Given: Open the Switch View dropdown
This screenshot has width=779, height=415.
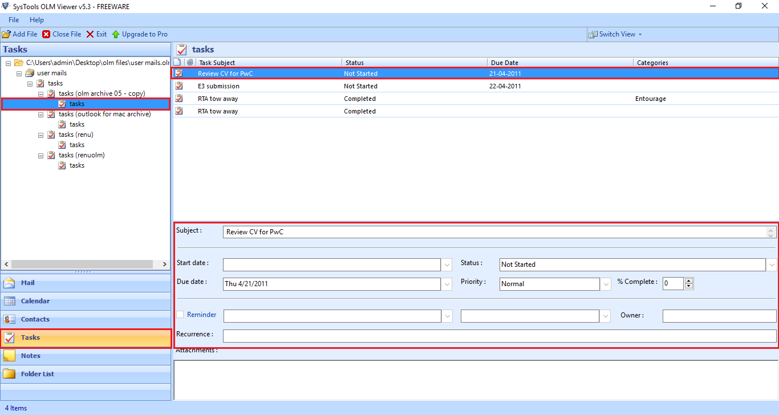Looking at the screenshot, I should (x=615, y=34).
